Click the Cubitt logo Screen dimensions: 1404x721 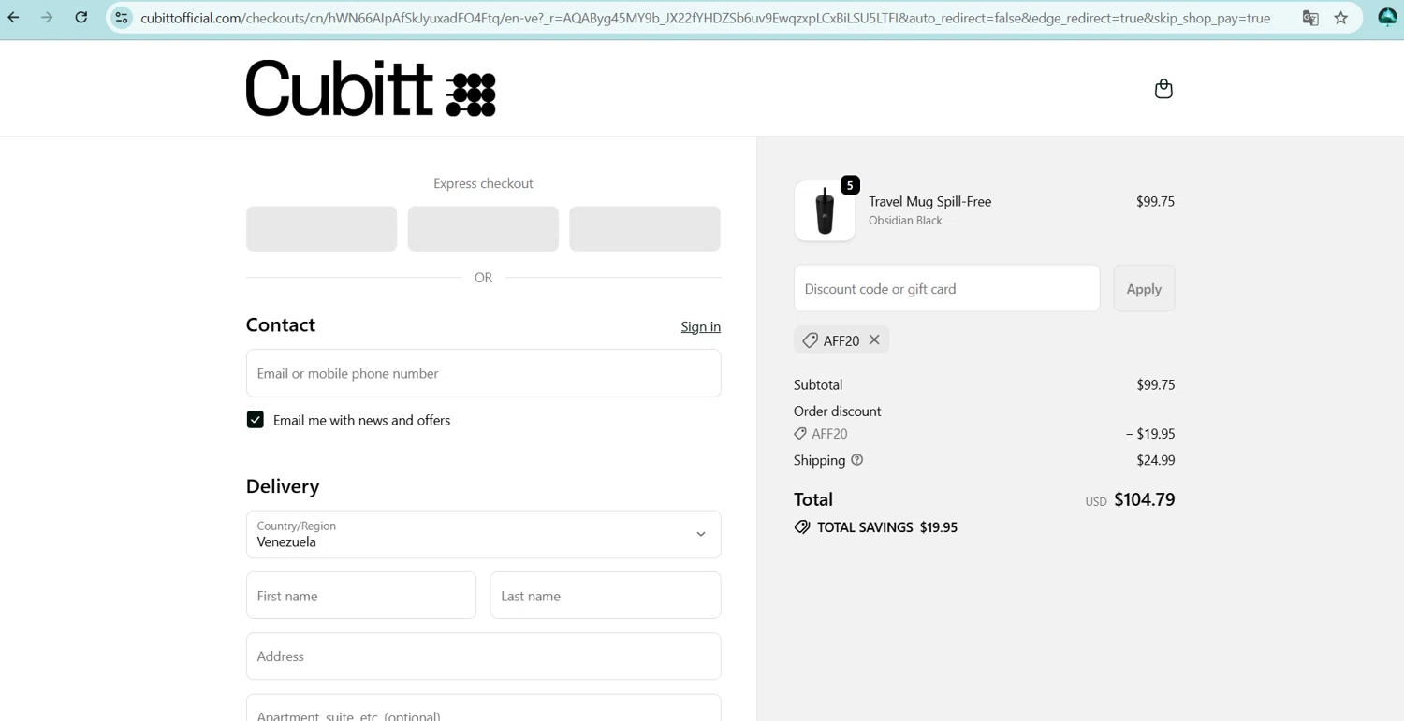tap(371, 89)
